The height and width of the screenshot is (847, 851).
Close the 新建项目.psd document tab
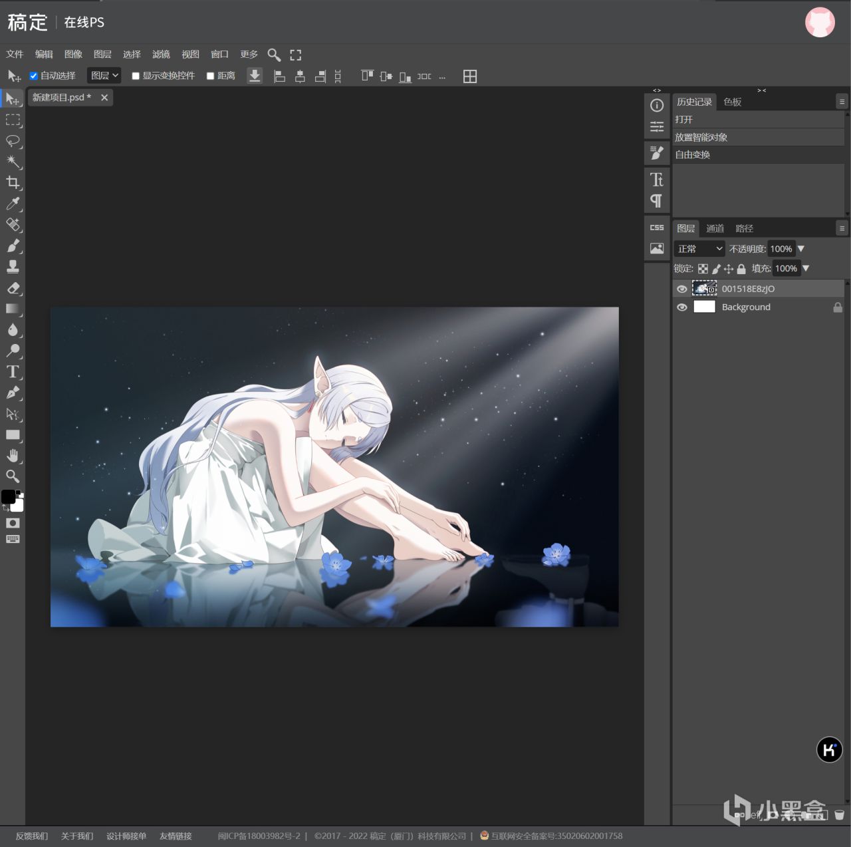(104, 97)
